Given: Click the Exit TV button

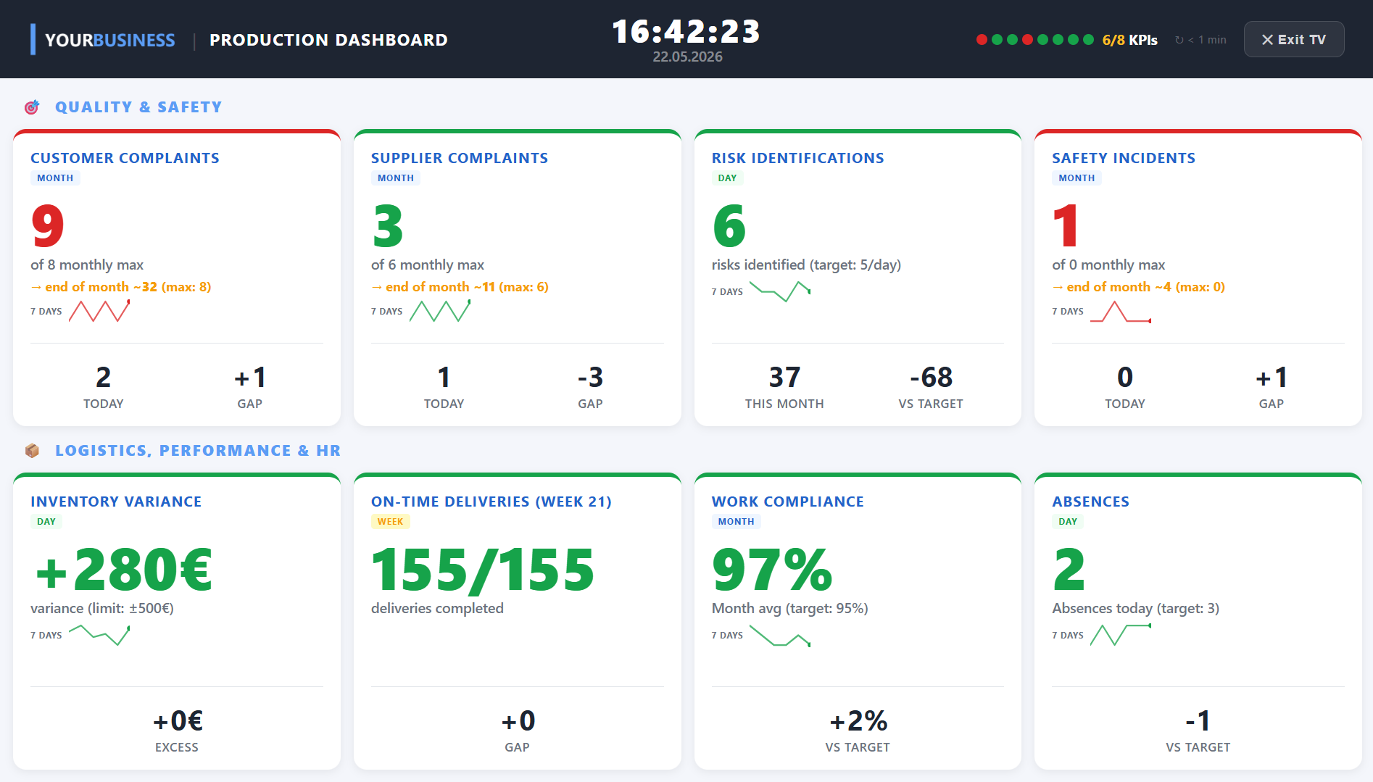Looking at the screenshot, I should (x=1294, y=39).
